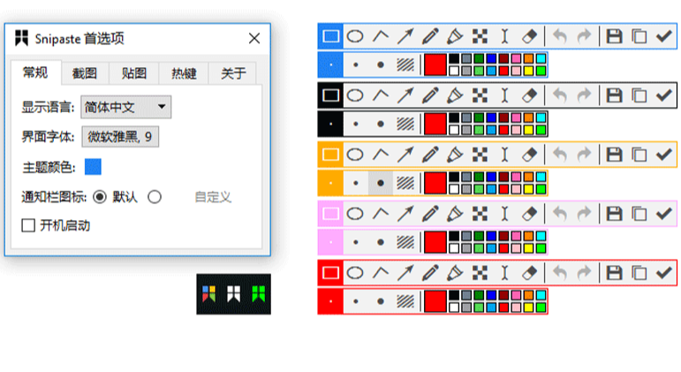This screenshot has height=372, width=681.
Task: Switch to the 常规 tab
Action: click(35, 72)
